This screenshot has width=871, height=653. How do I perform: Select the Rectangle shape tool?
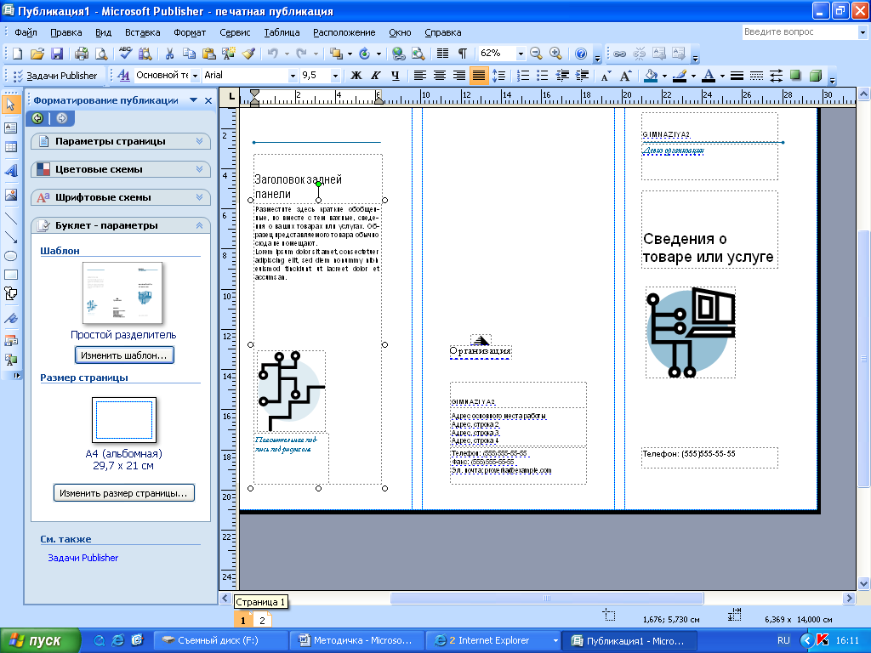10,275
